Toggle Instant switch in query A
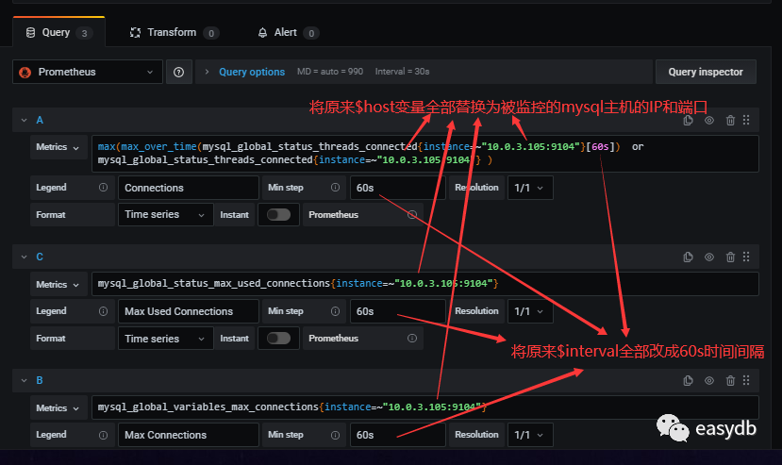The height and width of the screenshot is (465, 782). (278, 215)
